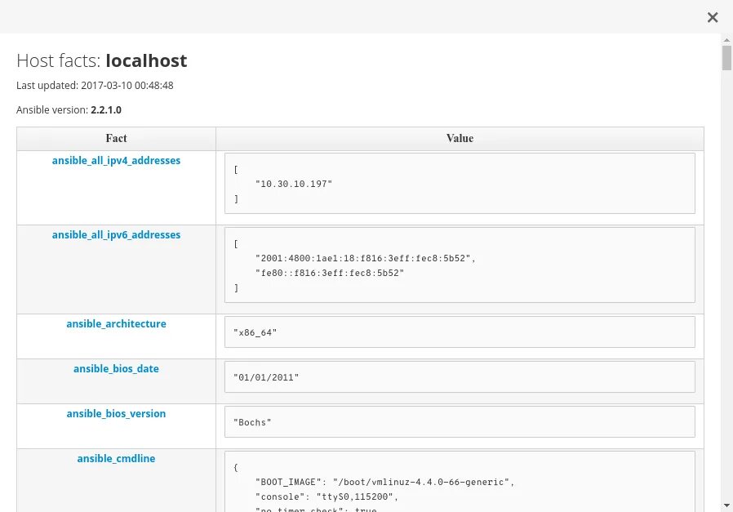Click the Value column header
This screenshot has height=512, width=733.
point(460,139)
